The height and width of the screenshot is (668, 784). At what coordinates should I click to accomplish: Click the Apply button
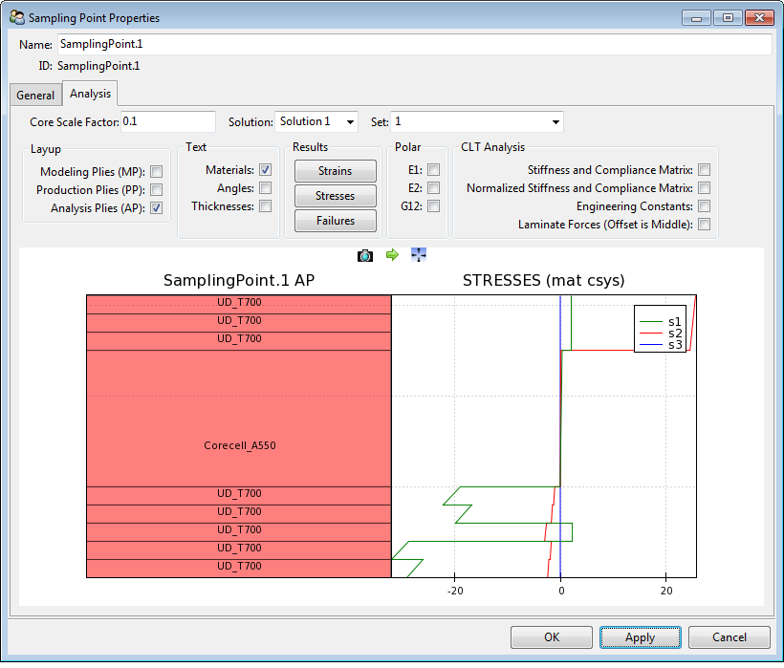tap(640, 637)
